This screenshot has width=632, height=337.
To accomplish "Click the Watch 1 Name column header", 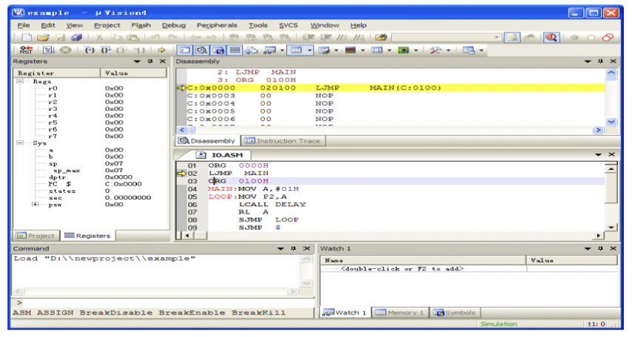I will pyautogui.click(x=423, y=260).
